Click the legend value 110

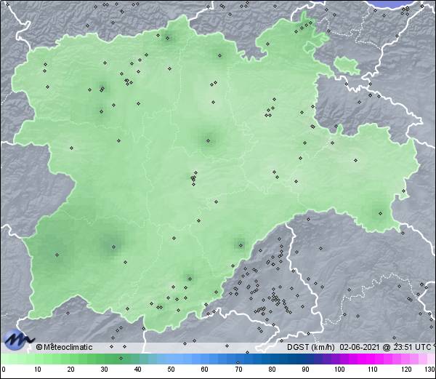[373, 370]
